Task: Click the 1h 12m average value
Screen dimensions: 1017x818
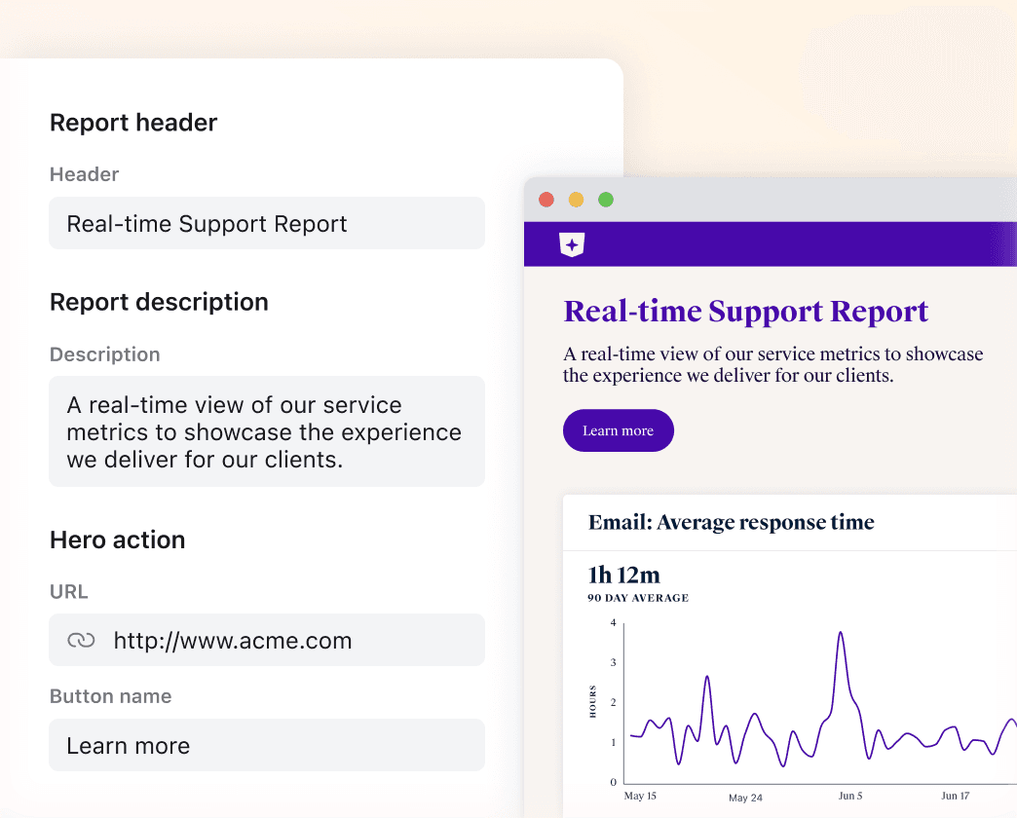Action: 623,575
